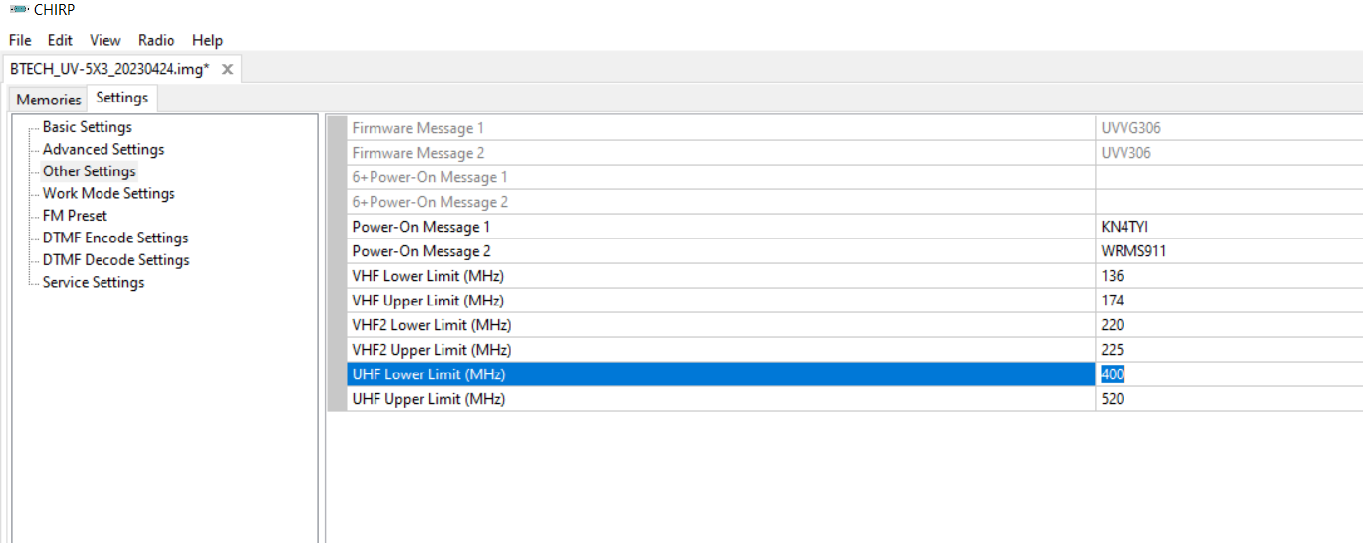Screen dimensions: 1363x543
Task: Select Other Settings in the tree
Action: (89, 171)
